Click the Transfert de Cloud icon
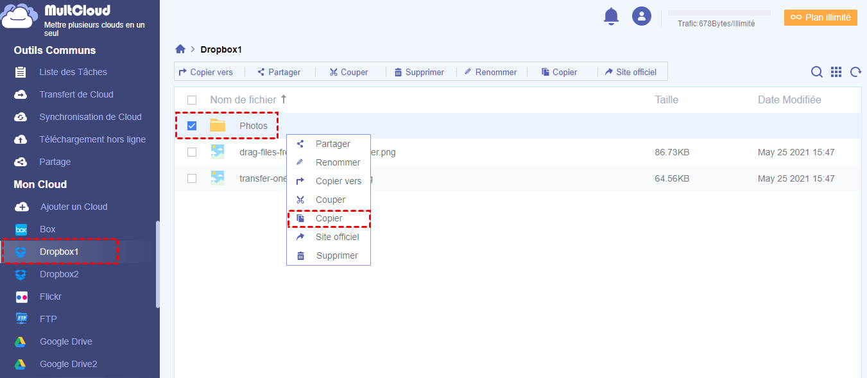This screenshot has width=867, height=378. pos(21,94)
